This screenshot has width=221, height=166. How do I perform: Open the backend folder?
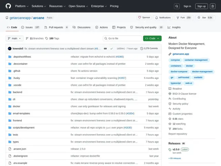click(x=18, y=92)
